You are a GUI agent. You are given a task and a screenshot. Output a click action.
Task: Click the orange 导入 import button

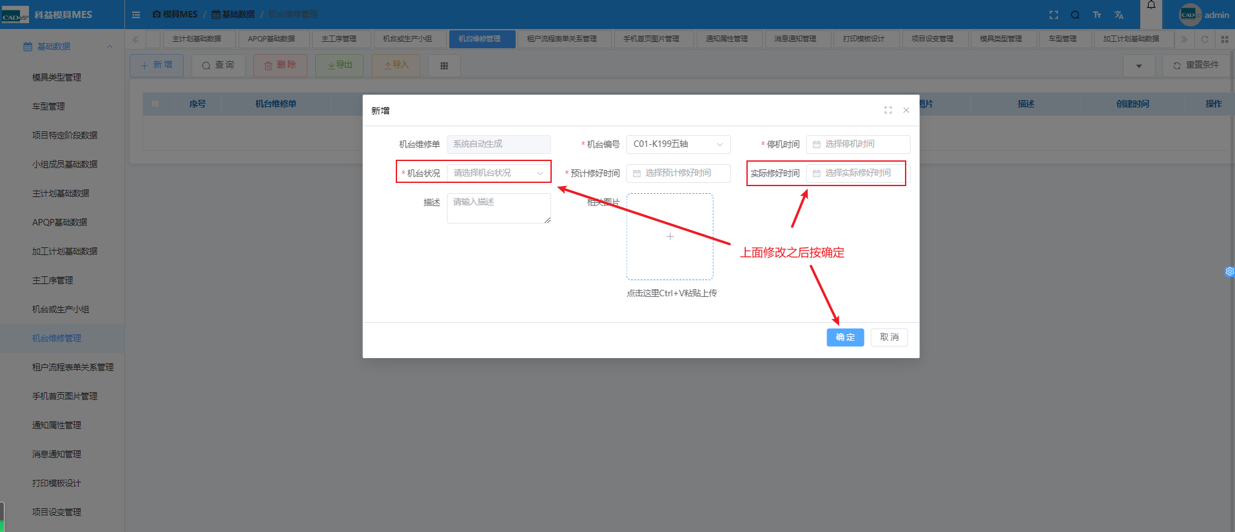click(x=396, y=66)
